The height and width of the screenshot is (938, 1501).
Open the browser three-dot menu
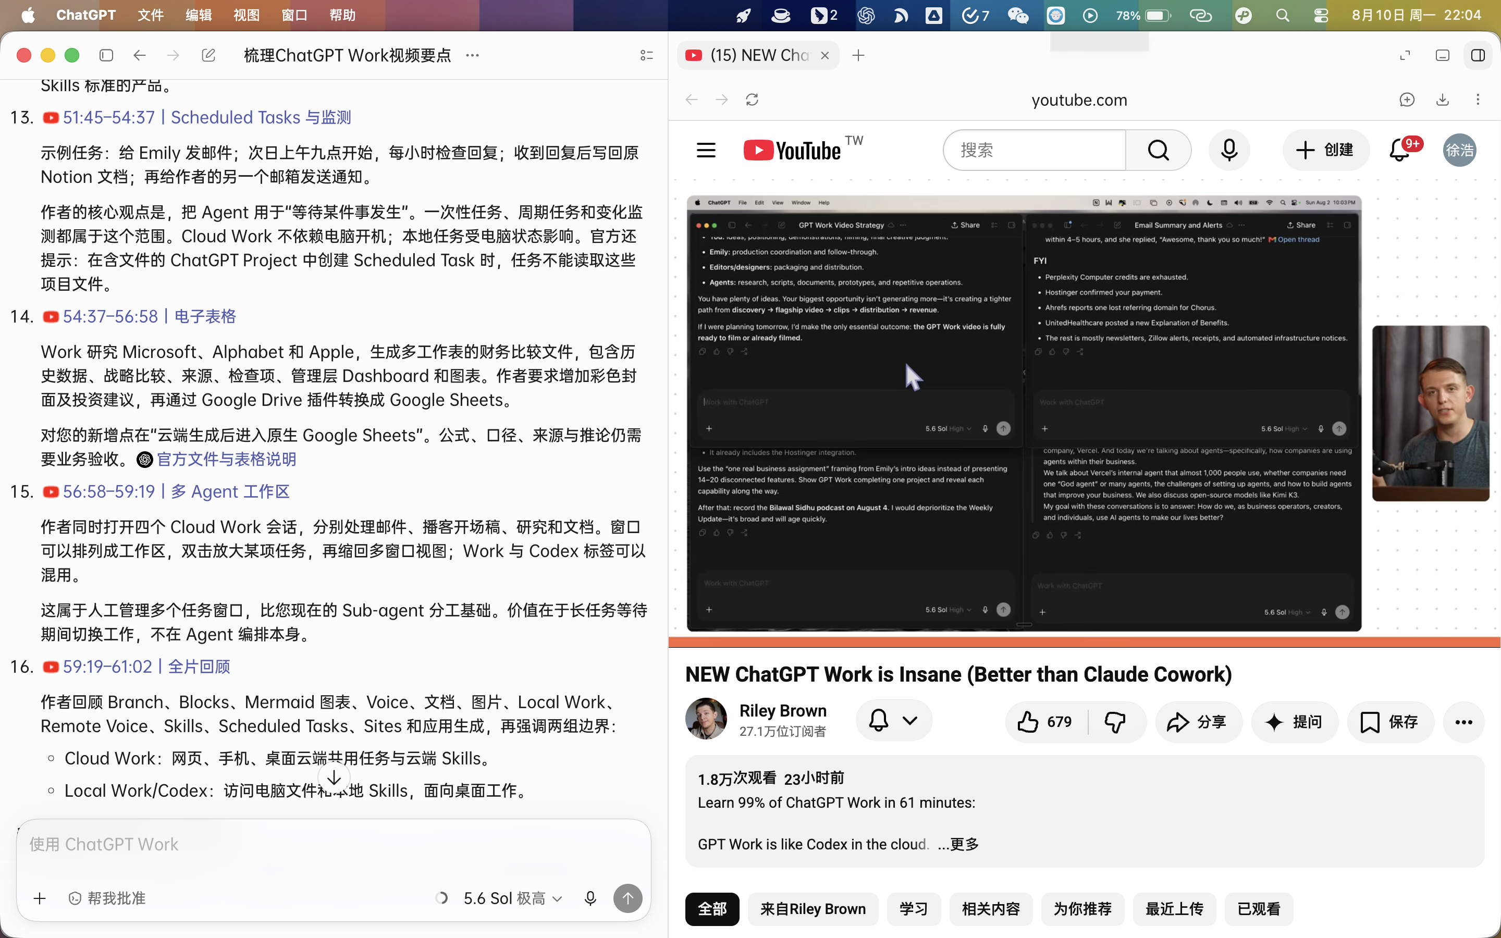[x=1478, y=100]
